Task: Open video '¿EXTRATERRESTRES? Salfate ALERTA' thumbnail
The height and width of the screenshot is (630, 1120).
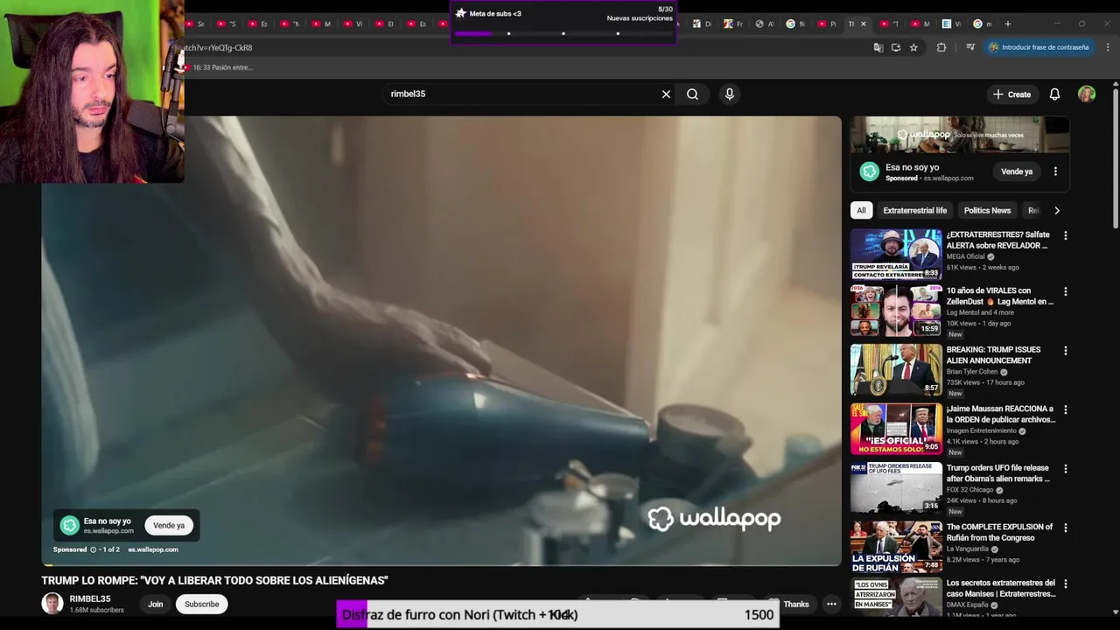Action: (896, 255)
